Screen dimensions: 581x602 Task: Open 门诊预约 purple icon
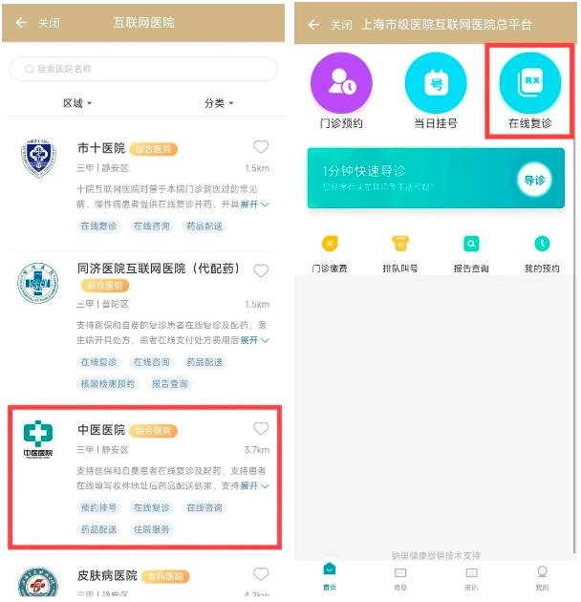(341, 83)
